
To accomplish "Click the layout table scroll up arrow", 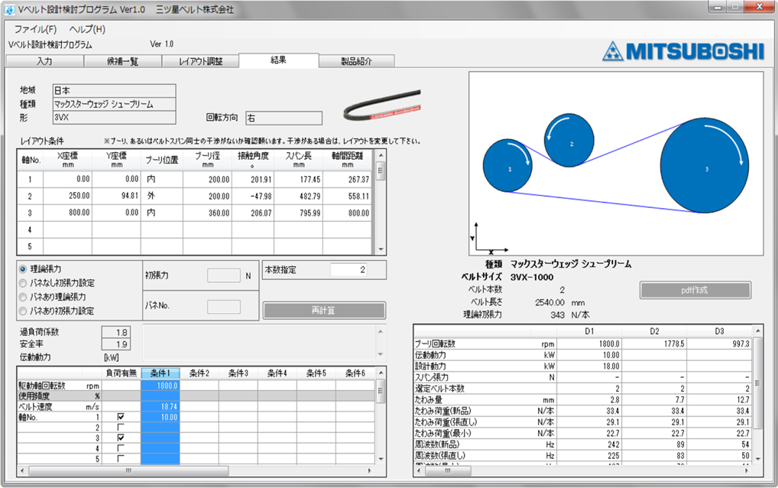I will [381, 155].
